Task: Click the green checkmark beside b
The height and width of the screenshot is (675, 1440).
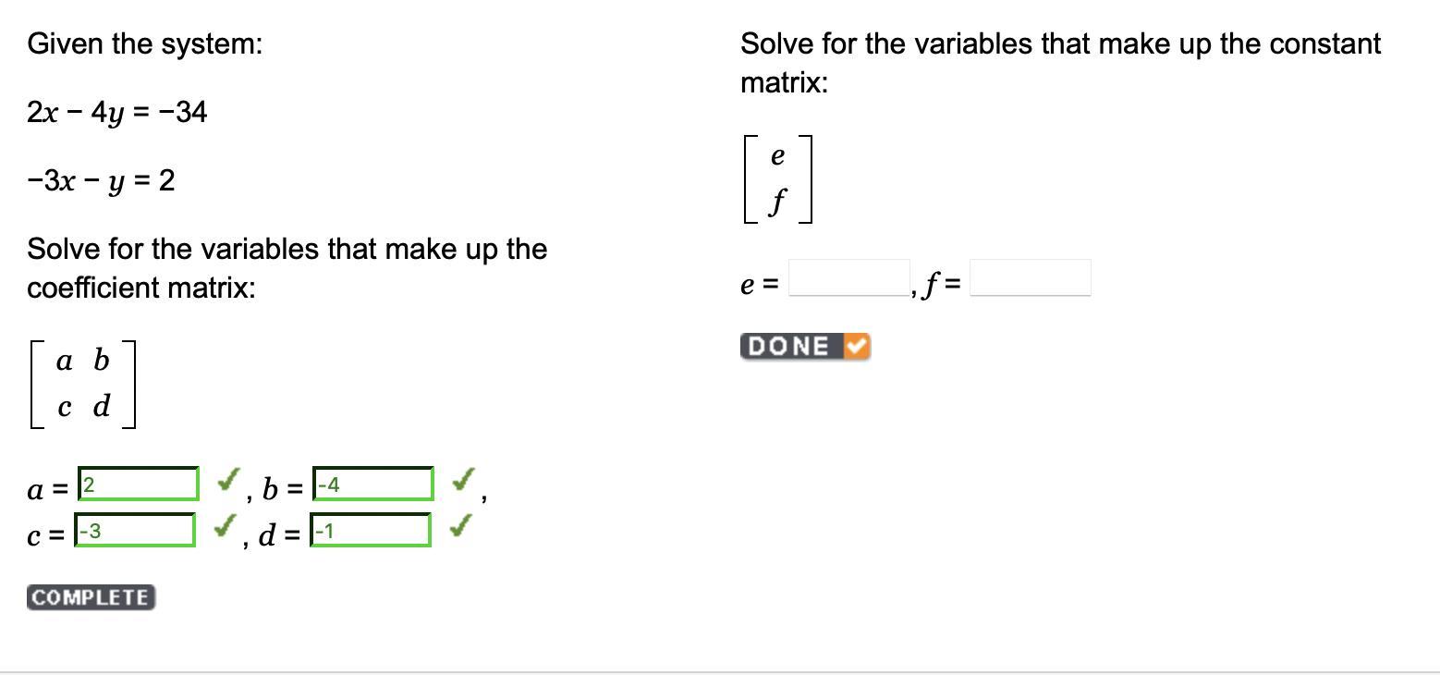Action: click(464, 480)
